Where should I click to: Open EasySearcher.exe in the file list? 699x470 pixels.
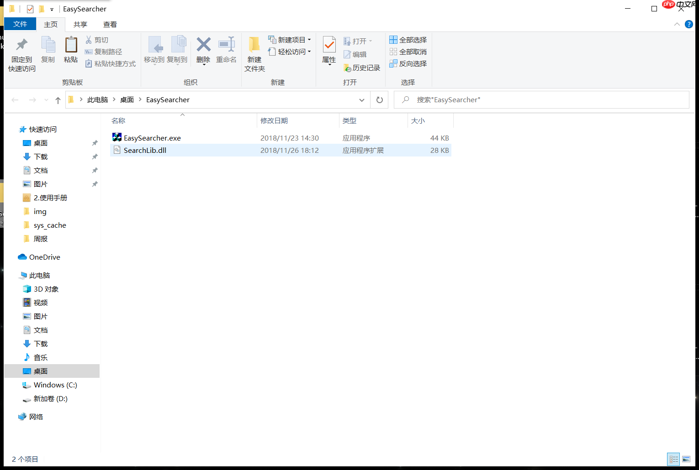click(152, 137)
